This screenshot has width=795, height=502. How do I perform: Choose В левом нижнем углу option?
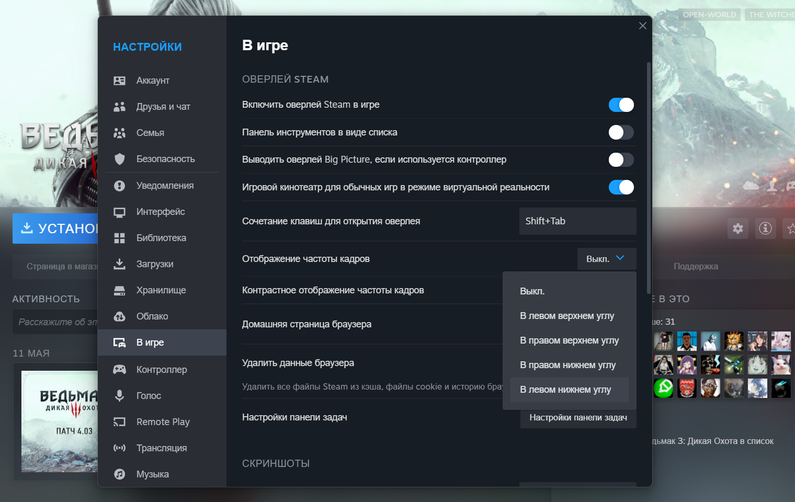point(570,390)
